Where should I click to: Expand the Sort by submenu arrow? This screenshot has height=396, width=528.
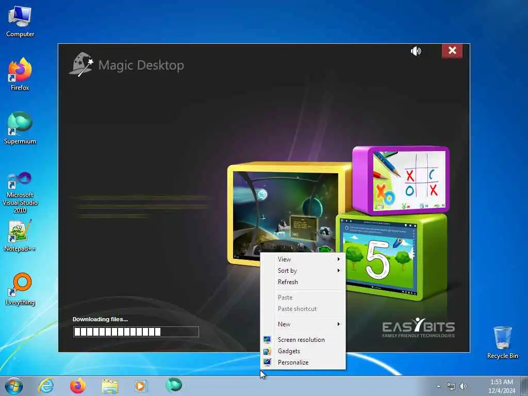point(339,271)
